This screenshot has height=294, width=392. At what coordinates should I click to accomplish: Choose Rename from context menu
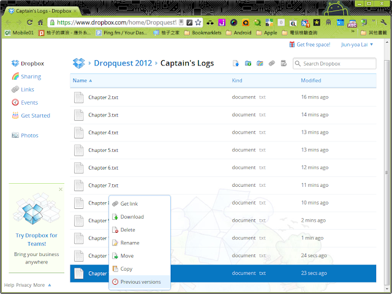[140, 243]
